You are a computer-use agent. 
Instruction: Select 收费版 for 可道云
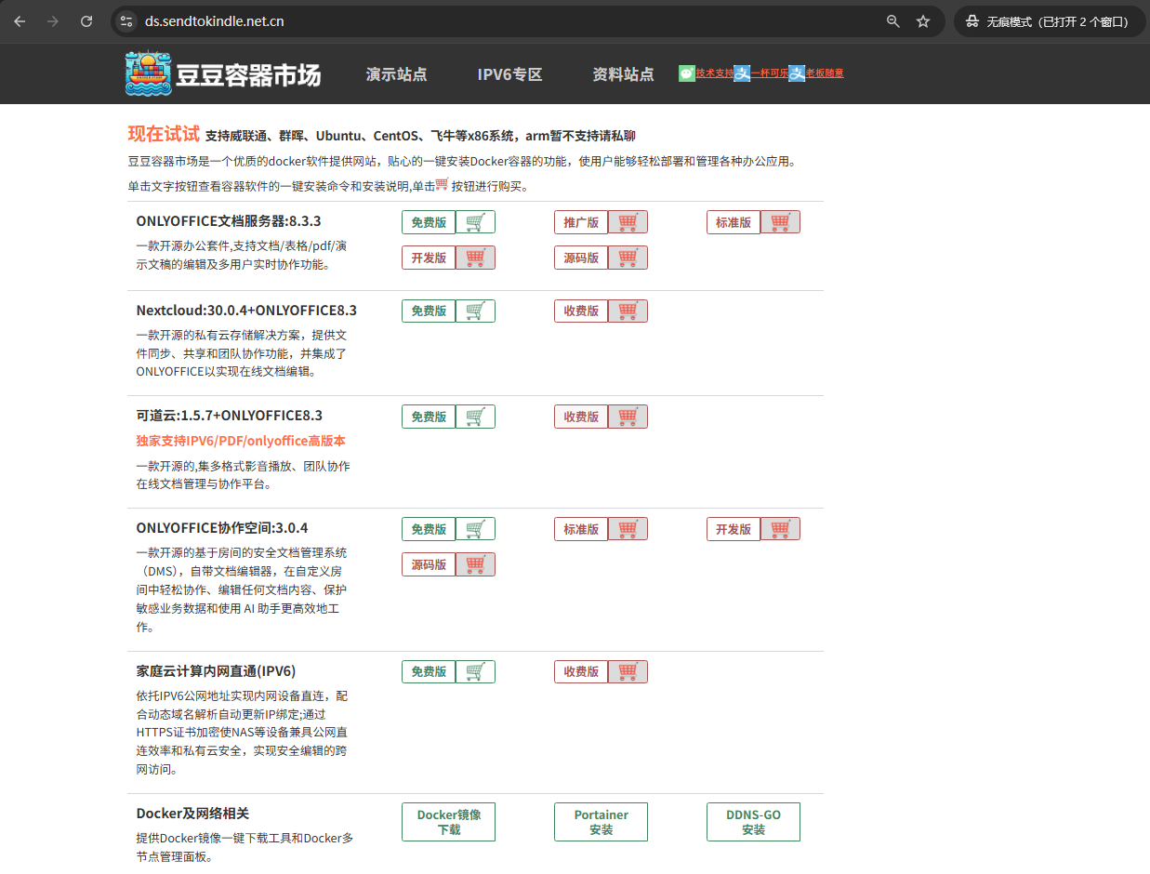point(581,417)
